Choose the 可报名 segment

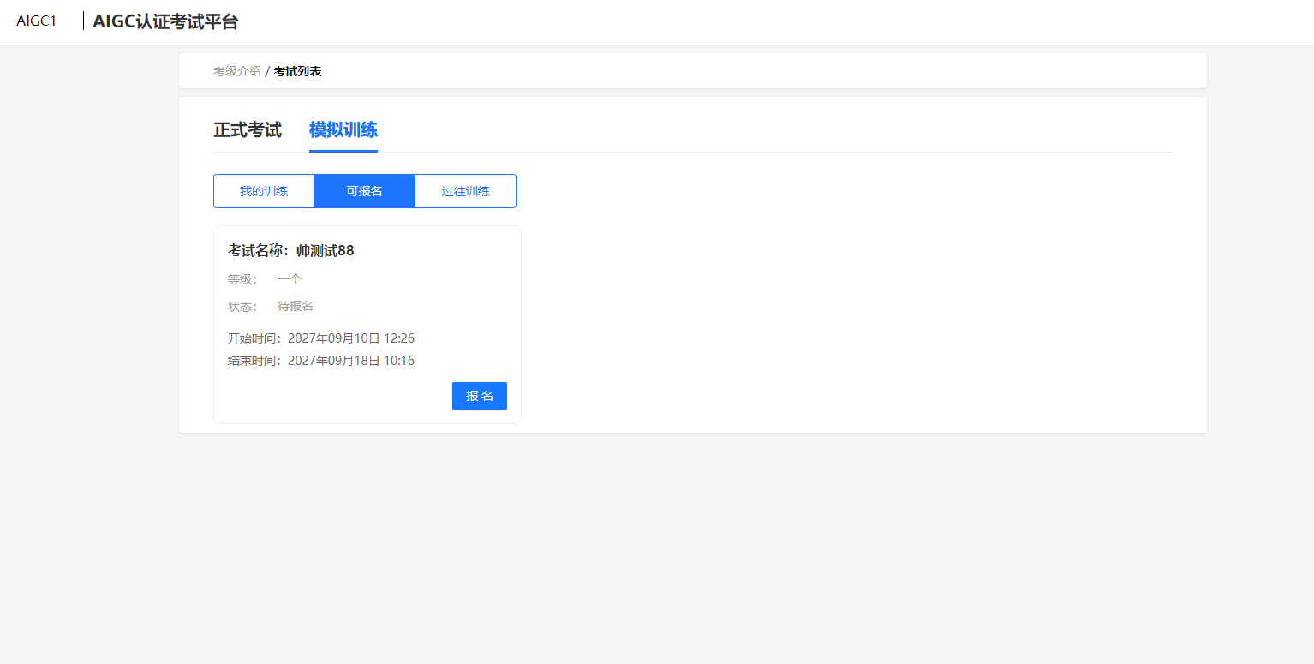(x=365, y=191)
